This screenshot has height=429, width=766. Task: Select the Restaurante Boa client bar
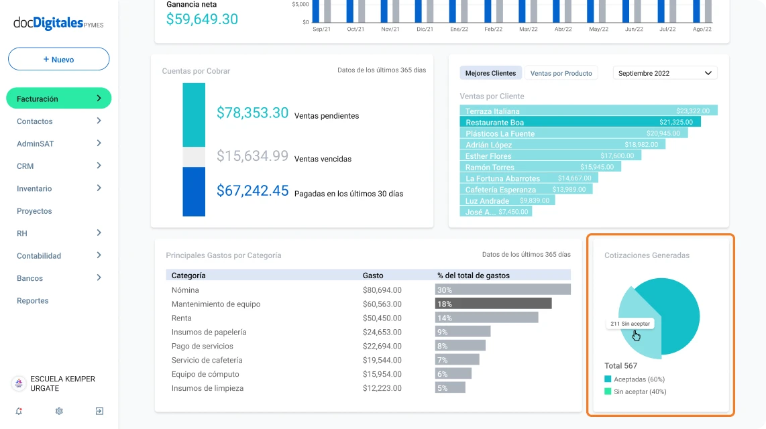click(580, 122)
